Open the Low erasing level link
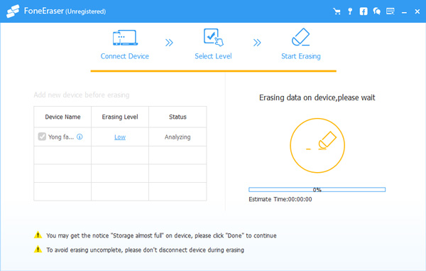The width and height of the screenshot is (426, 271). (x=120, y=137)
